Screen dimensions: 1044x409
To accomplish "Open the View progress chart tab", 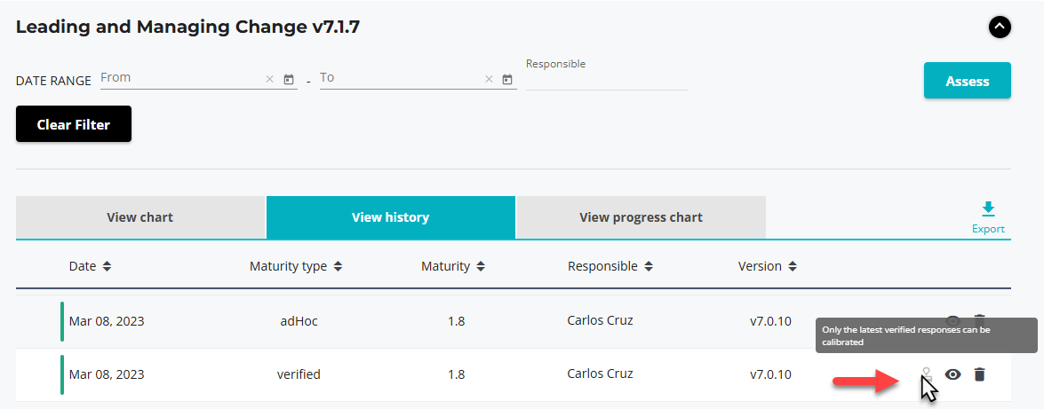I will coord(641,217).
